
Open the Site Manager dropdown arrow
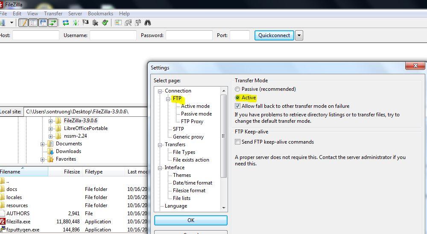coord(12,23)
